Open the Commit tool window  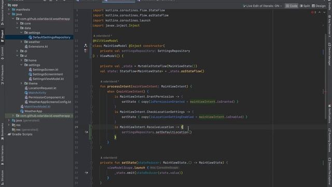coord(2,53)
